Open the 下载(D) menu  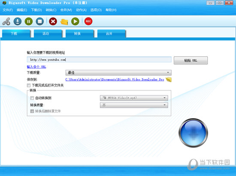(x=36, y=10)
